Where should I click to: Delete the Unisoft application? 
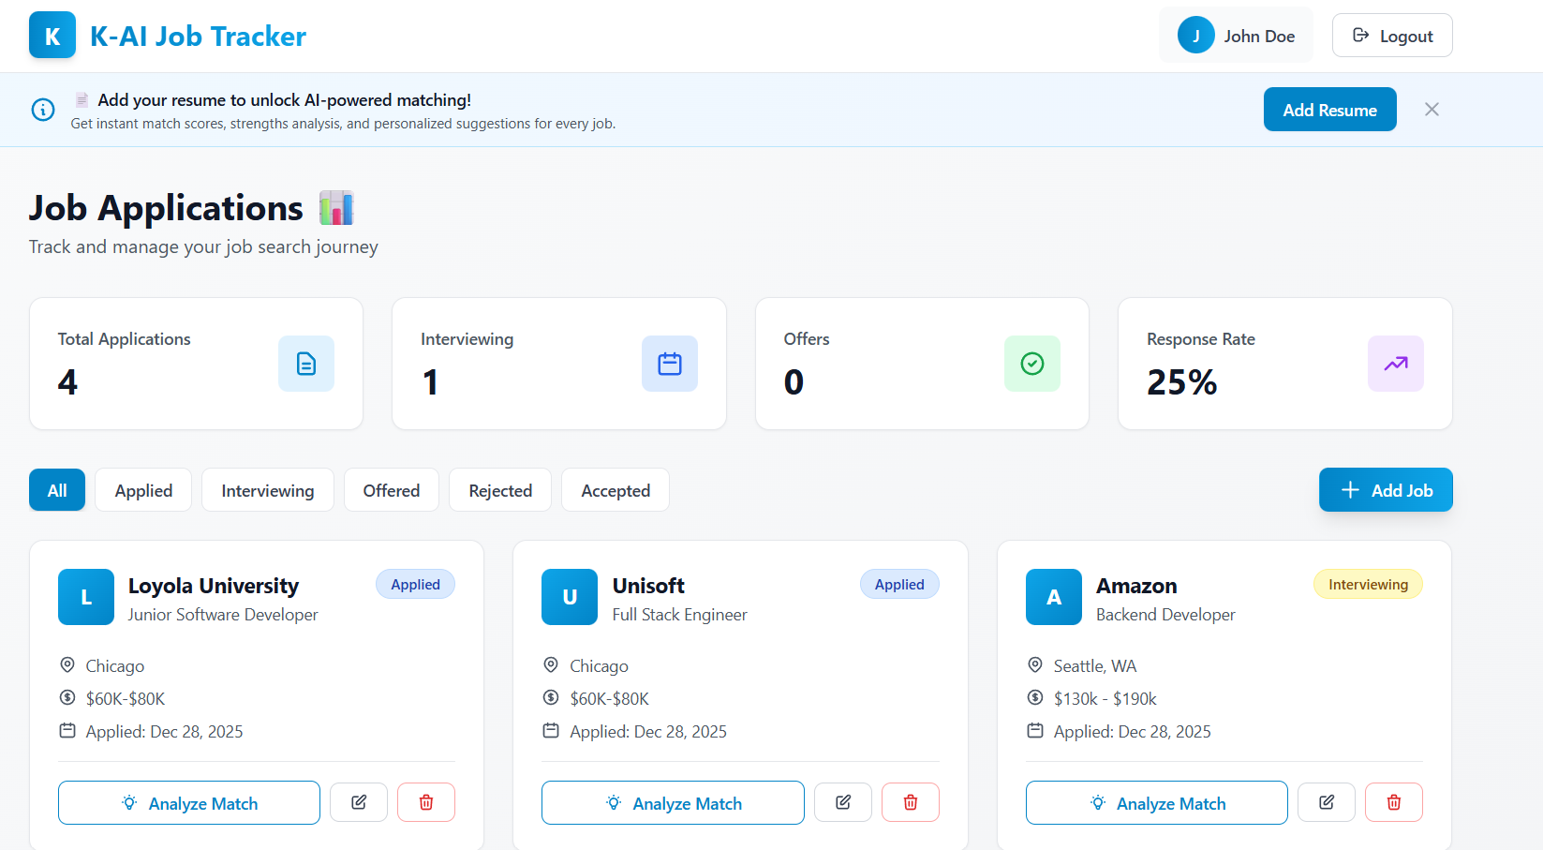[911, 802]
